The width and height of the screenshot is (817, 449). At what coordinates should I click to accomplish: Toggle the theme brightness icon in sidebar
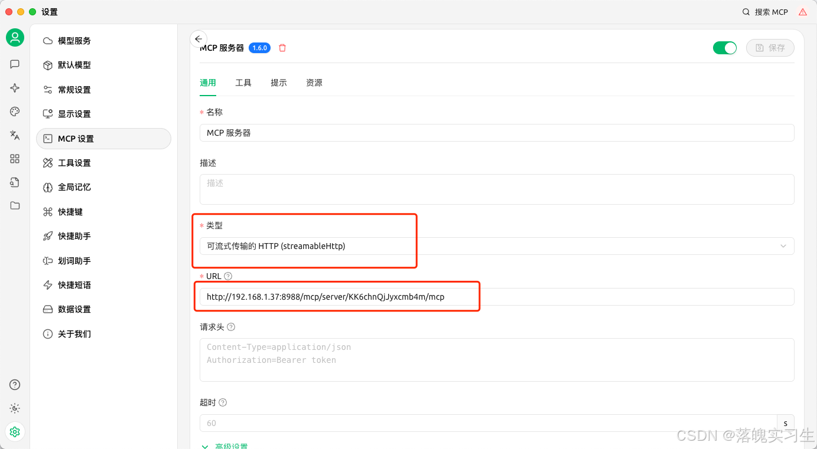(x=15, y=408)
